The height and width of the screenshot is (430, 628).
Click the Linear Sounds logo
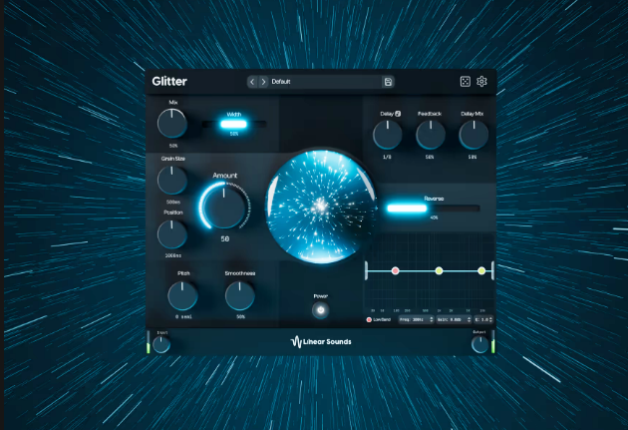pos(321,342)
